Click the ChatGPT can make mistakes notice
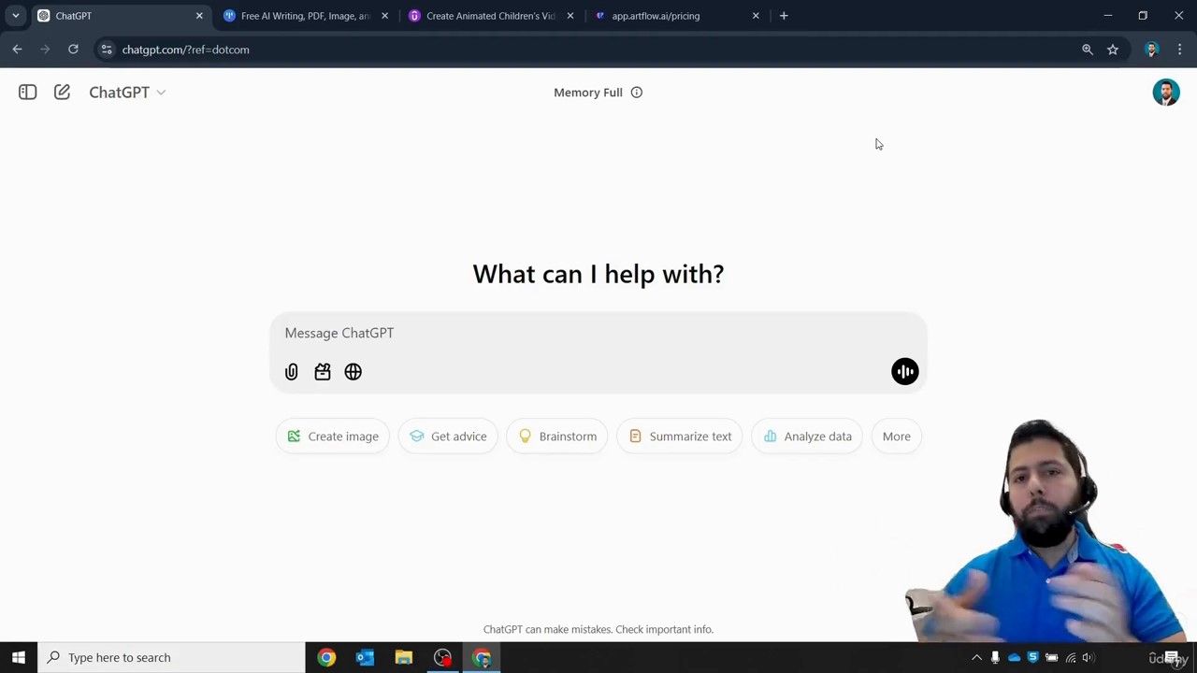 tap(598, 629)
